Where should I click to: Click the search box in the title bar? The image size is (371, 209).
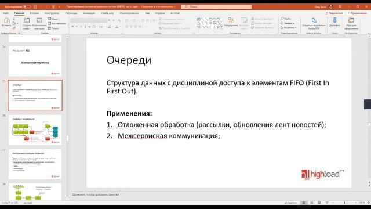216,6
